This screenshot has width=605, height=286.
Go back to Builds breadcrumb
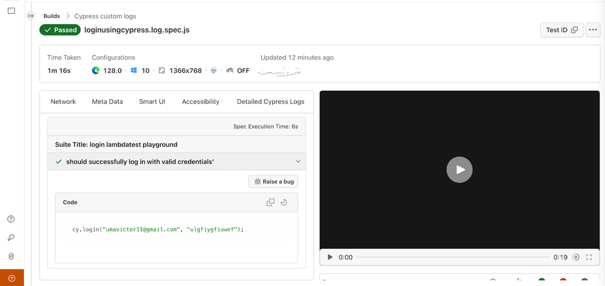pos(51,16)
